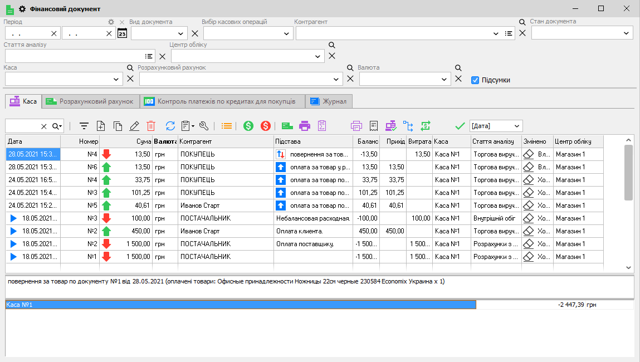Click the Сума column header
This screenshot has width=640, height=362.
(126, 141)
